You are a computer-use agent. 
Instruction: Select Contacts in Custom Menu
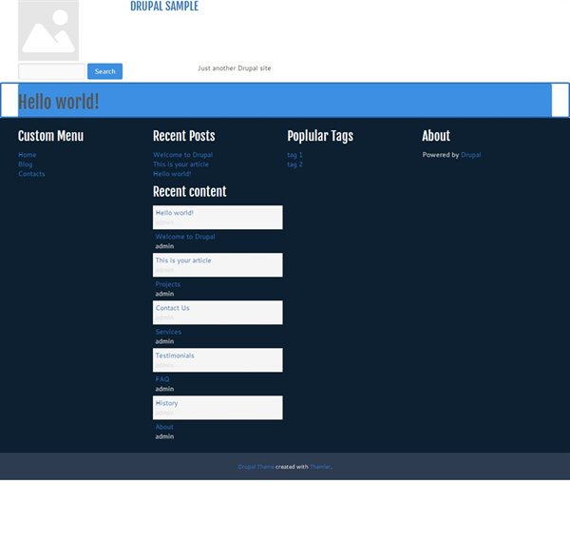tap(31, 174)
